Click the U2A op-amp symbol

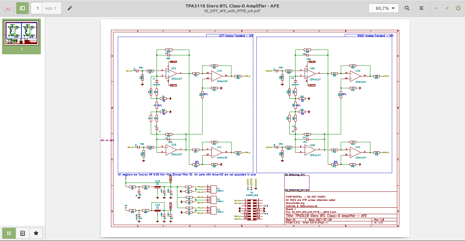click(x=310, y=73)
